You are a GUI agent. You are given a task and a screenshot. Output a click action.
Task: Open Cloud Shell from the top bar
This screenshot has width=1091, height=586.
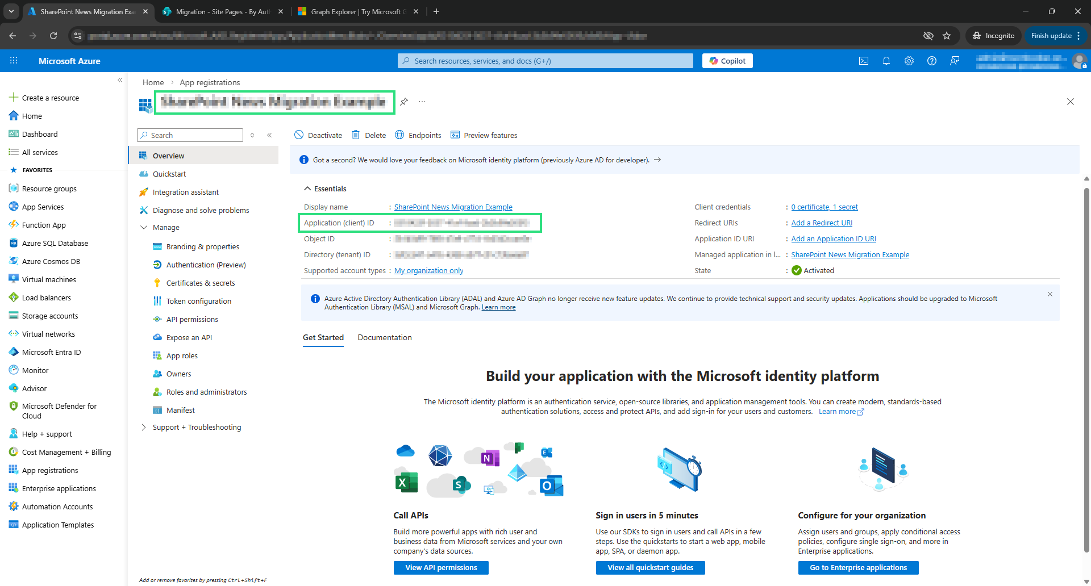[x=864, y=61]
